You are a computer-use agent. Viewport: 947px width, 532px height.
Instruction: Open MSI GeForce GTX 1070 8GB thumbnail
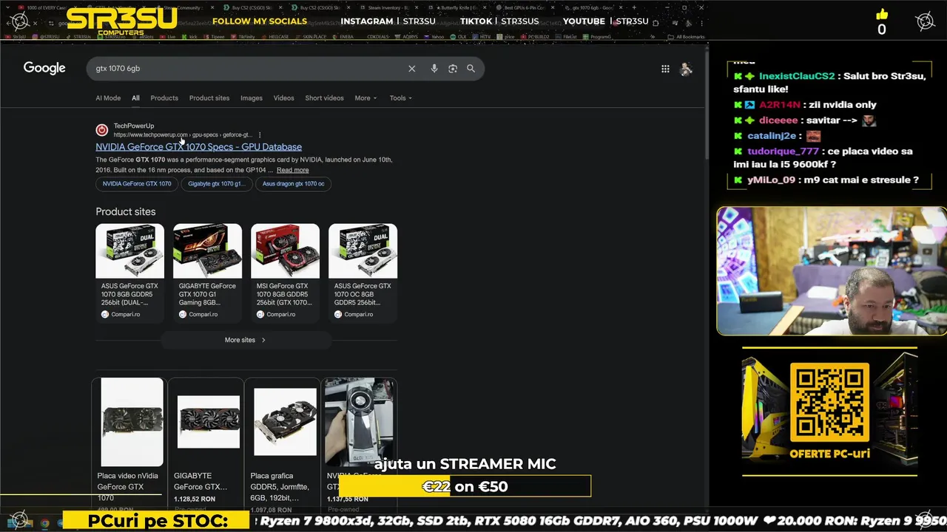coord(285,251)
